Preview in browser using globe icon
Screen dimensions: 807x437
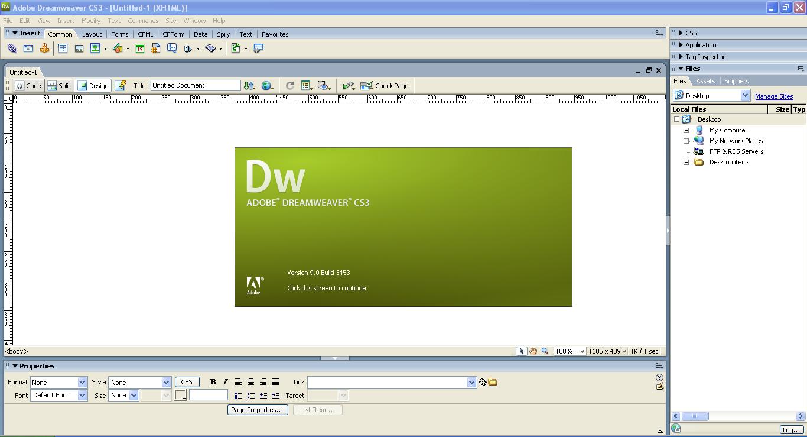pos(267,86)
